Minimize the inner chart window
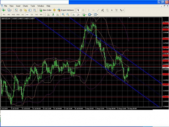Image resolution: width=169 pixels, height=127 pixels. [161, 6]
